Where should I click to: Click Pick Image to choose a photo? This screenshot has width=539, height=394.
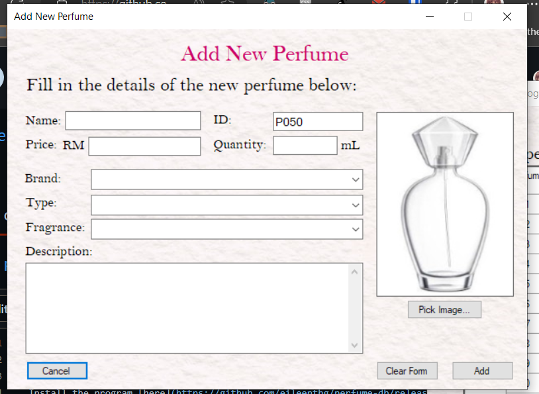pos(444,309)
